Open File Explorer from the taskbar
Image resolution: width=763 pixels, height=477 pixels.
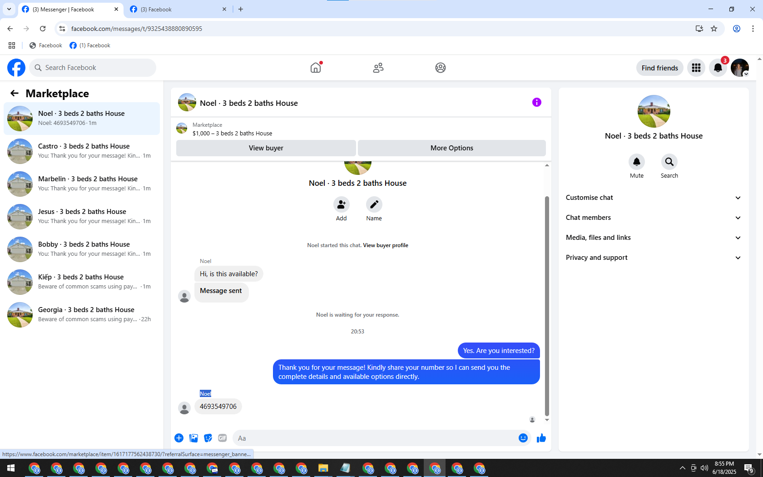(x=323, y=468)
